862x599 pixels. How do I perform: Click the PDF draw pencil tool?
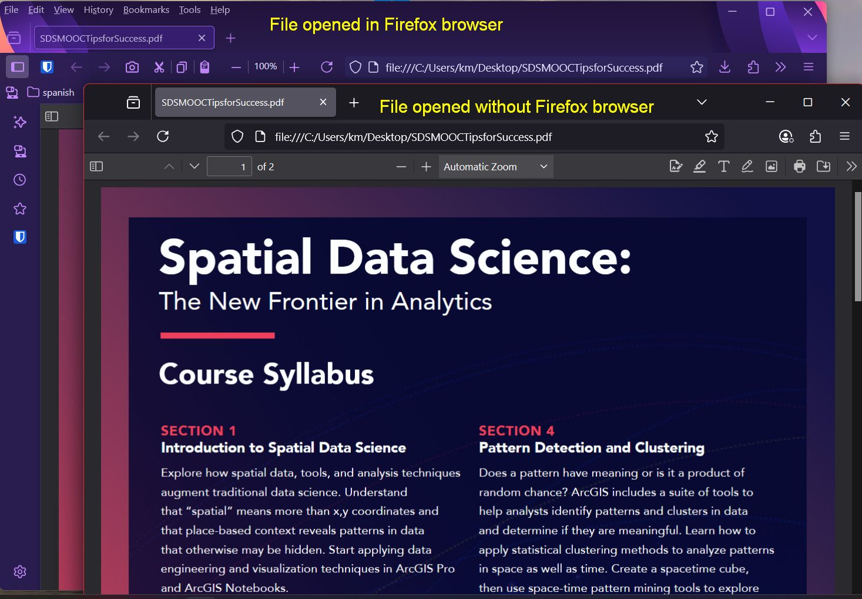747,167
